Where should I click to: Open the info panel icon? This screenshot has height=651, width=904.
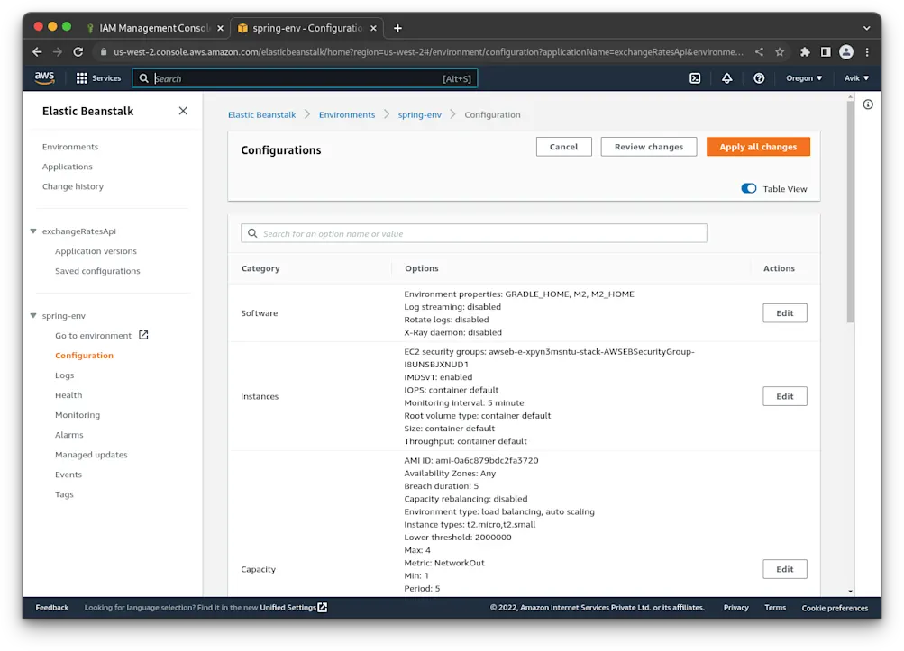coord(867,104)
